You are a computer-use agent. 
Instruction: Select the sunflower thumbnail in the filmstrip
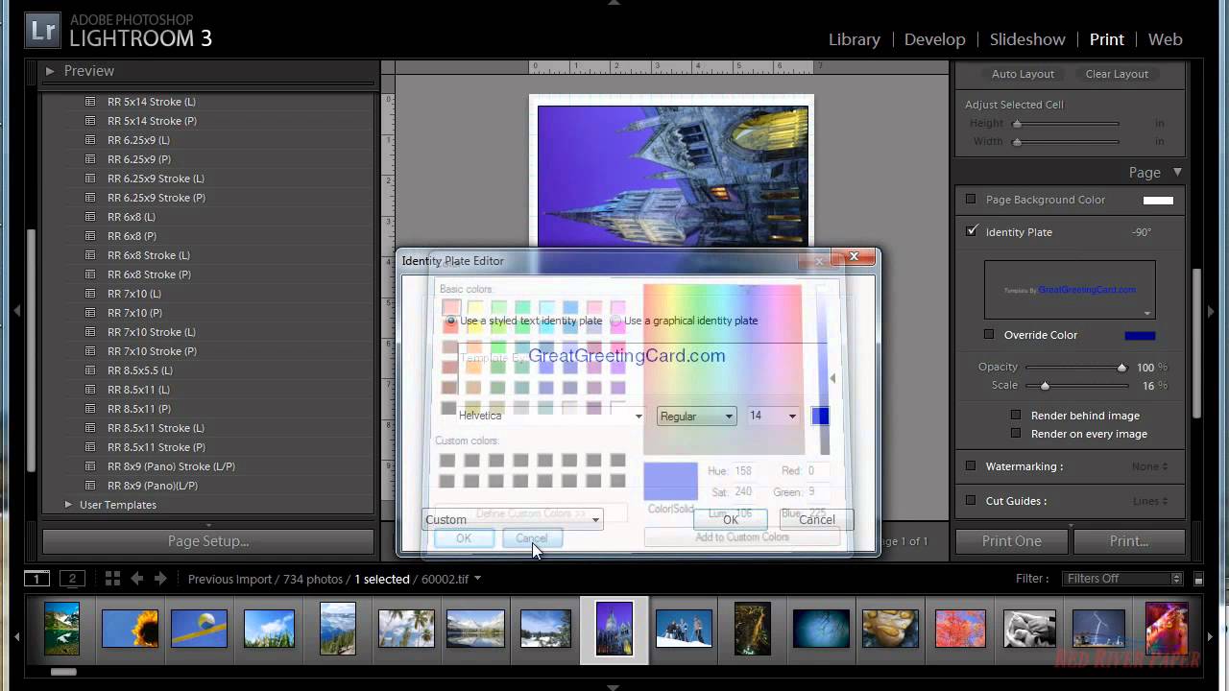pyautogui.click(x=130, y=629)
